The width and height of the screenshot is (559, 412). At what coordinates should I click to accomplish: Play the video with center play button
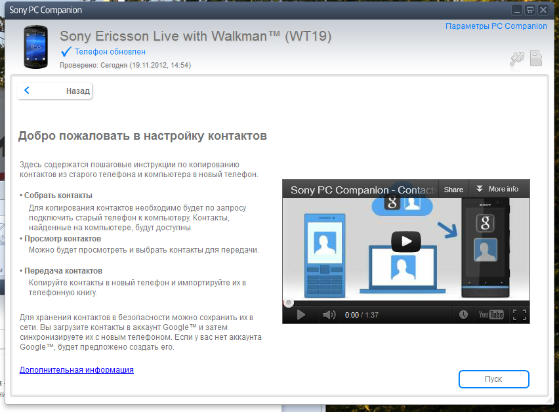tap(406, 241)
